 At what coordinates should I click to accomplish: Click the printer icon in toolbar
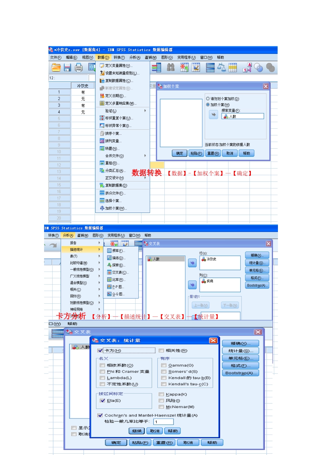point(79,67)
